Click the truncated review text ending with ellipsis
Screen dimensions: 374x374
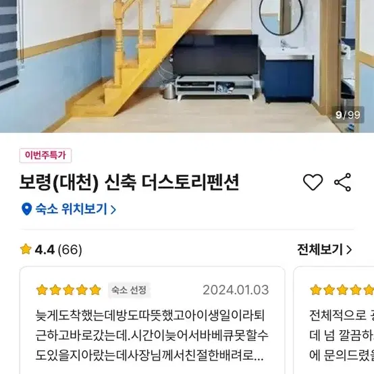[x=152, y=335]
